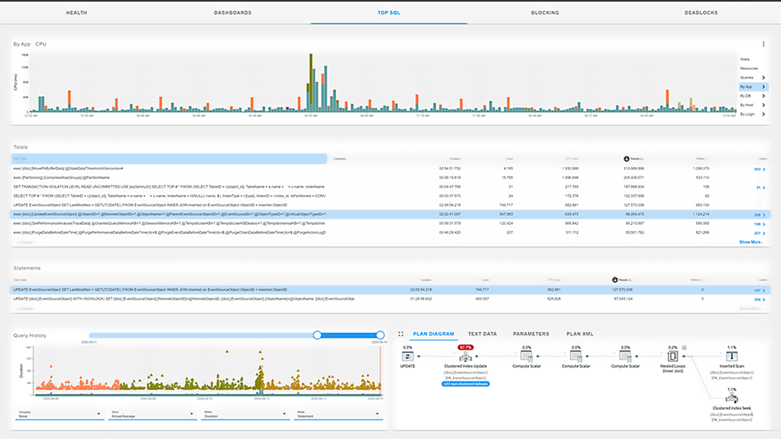Expand the By Host submenu arrow
781x439 pixels.
point(763,105)
